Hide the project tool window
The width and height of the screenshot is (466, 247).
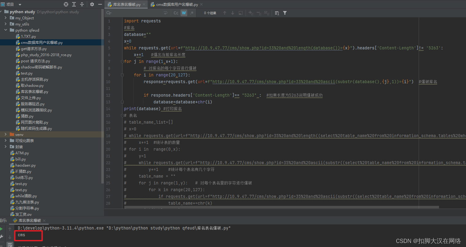coord(100,4)
